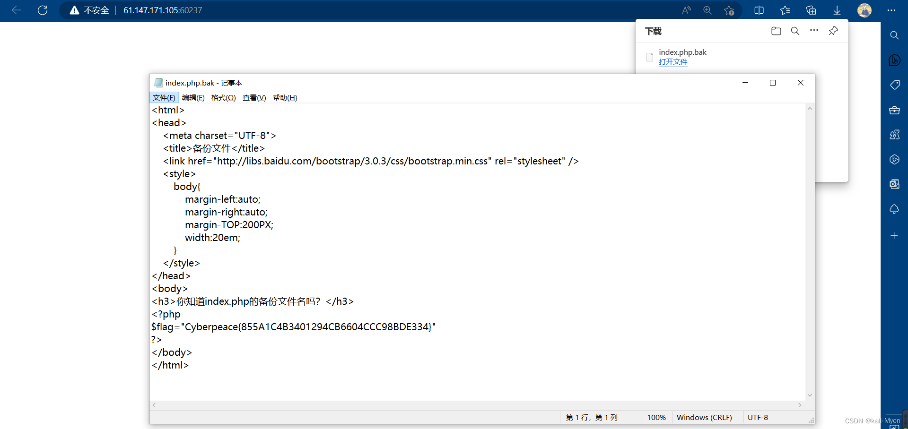Toggle split screen view
This screenshot has width=908, height=429.
click(x=759, y=10)
